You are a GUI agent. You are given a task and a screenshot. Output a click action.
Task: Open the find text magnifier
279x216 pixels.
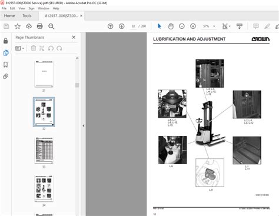[x=51, y=26]
